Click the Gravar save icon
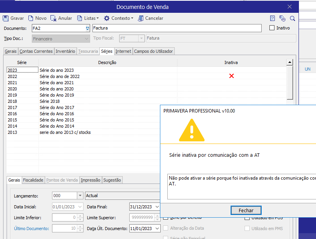 tap(6, 18)
